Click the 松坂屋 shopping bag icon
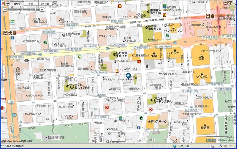This screenshot has width=237, height=149. tap(205, 125)
